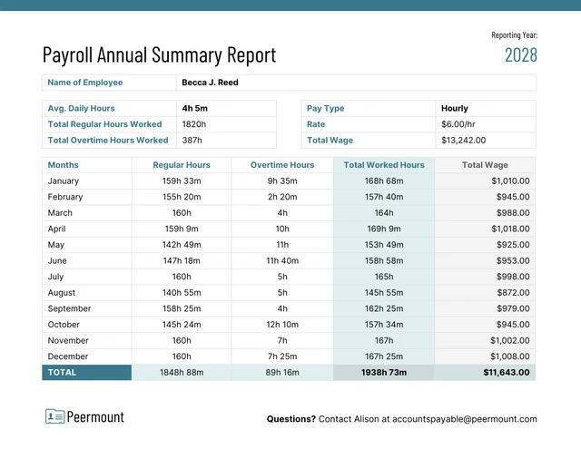This screenshot has height=449, width=581.
Task: Click the grand total wage $11,643.00
Action: click(507, 372)
